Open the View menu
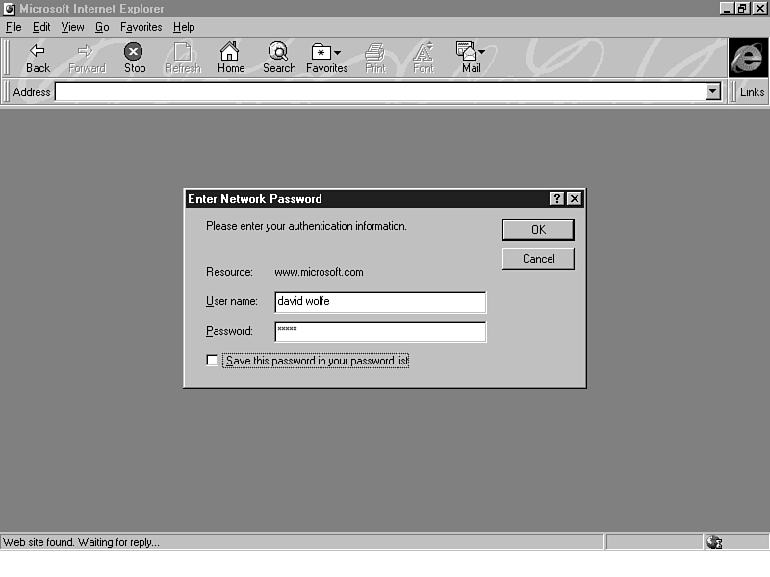The height and width of the screenshot is (577, 770). 72,27
